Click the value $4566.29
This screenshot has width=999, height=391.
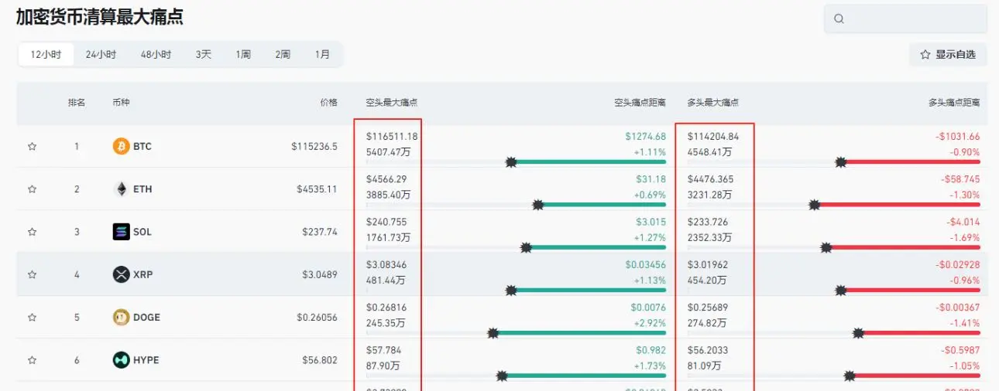click(386, 179)
